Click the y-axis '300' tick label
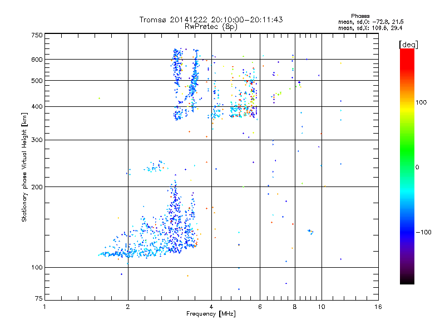This screenshot has width=445, height=334. pos(37,140)
